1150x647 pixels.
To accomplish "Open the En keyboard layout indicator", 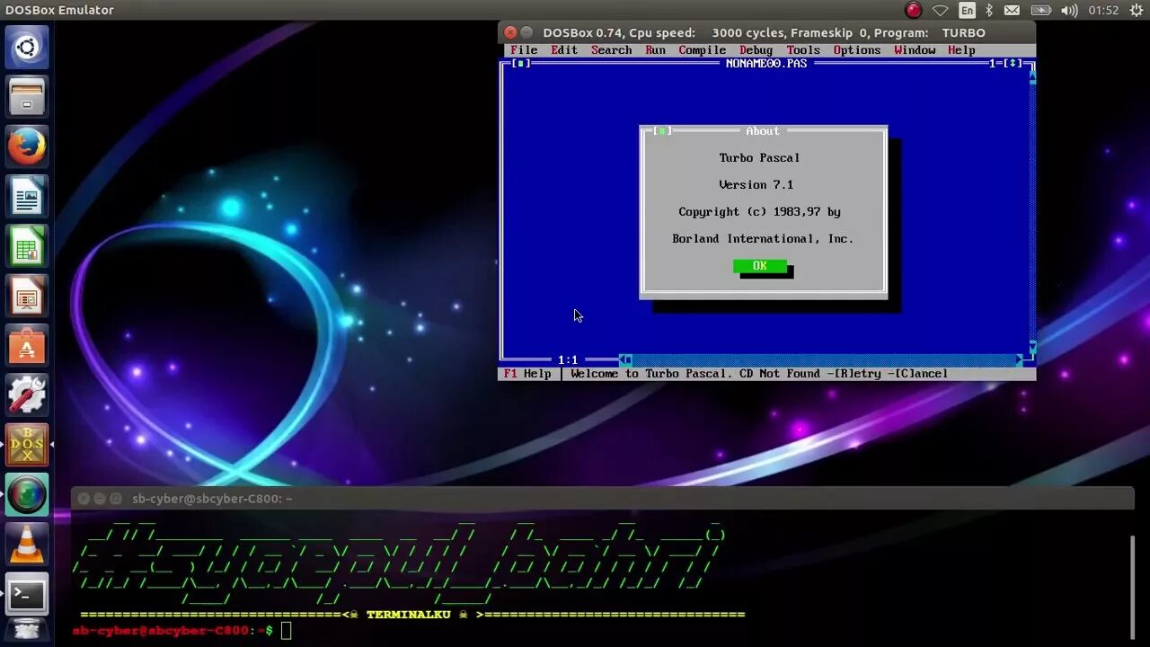I will coord(967,11).
